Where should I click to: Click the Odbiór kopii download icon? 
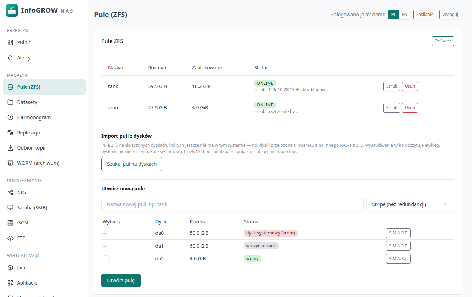point(10,148)
